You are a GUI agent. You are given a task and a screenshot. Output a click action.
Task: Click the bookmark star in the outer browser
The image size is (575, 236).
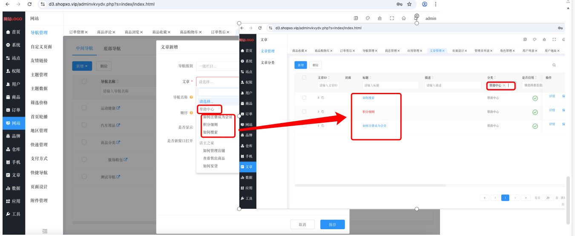tap(409, 4)
